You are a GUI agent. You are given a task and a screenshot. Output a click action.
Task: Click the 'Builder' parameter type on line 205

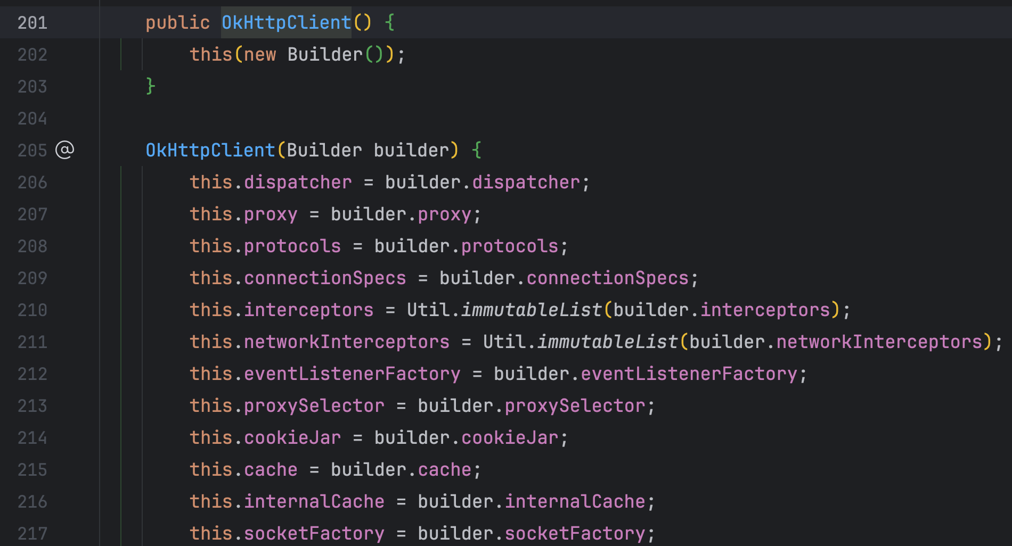pyautogui.click(x=324, y=150)
